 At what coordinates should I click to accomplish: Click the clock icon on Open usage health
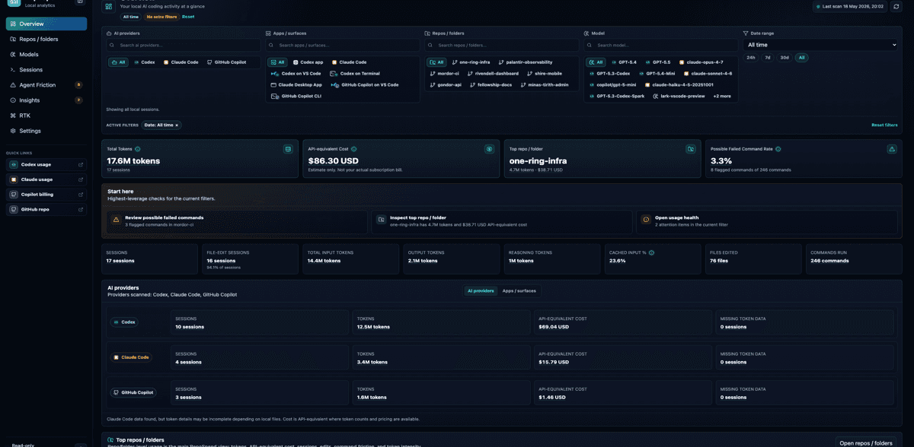[x=646, y=220]
